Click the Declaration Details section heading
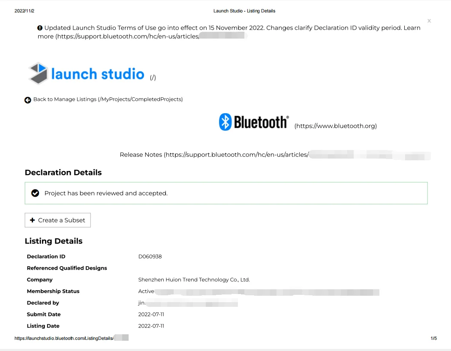The width and height of the screenshot is (451, 351). (x=63, y=173)
